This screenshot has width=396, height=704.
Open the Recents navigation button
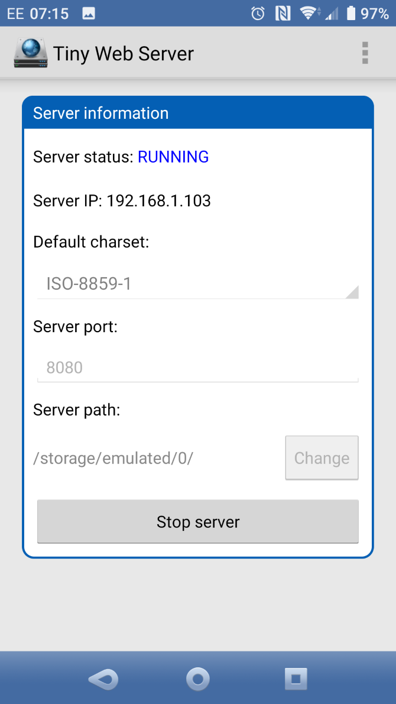[296, 679]
